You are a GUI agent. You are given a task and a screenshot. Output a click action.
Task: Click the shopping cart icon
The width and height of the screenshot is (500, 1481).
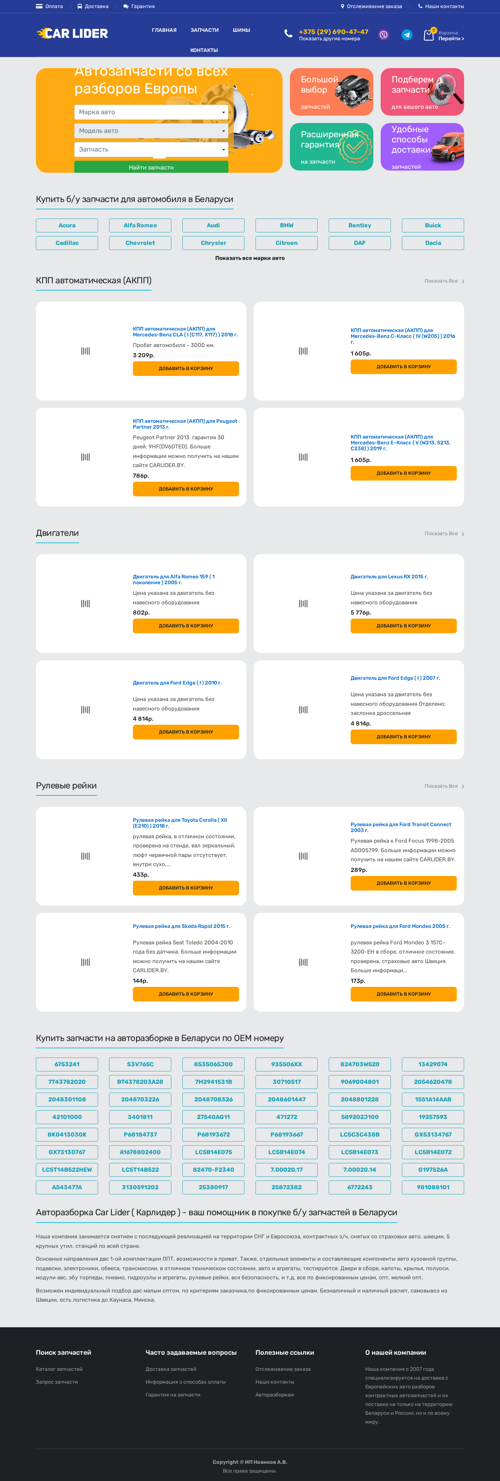tap(429, 35)
